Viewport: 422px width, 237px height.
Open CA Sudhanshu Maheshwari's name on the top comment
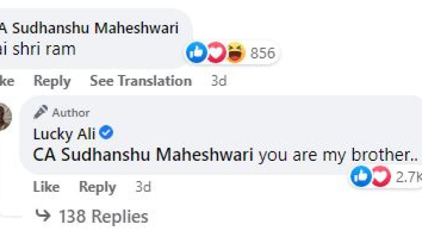(x=89, y=28)
